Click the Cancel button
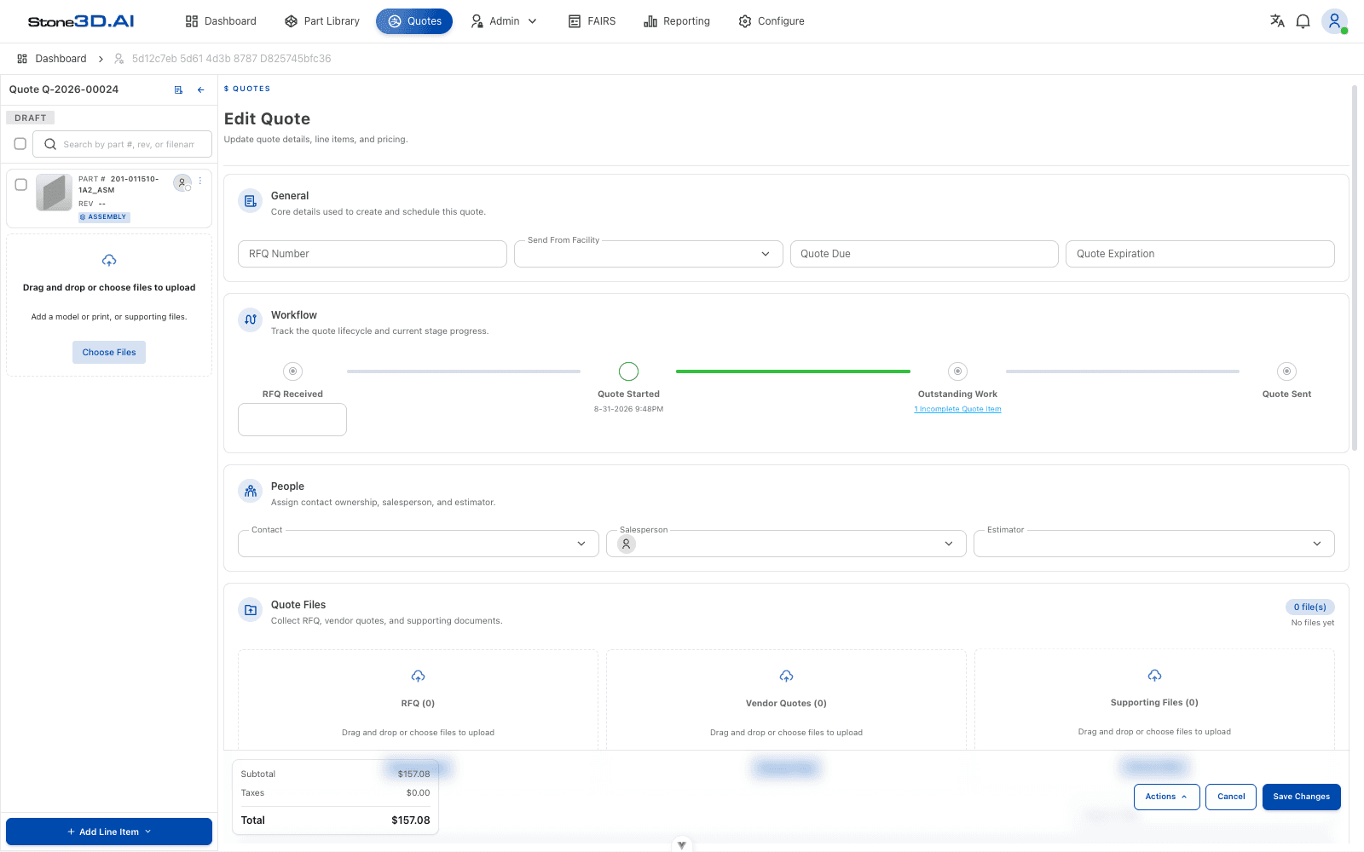 (1231, 797)
